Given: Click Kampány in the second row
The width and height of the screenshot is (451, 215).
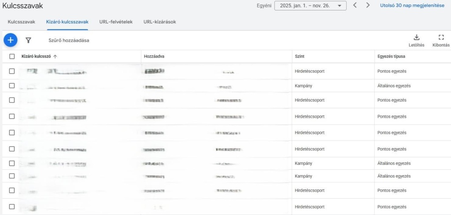Looking at the screenshot, I should (303, 86).
